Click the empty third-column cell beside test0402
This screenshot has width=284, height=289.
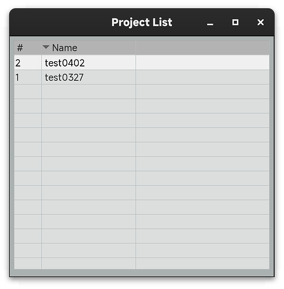coord(202,62)
